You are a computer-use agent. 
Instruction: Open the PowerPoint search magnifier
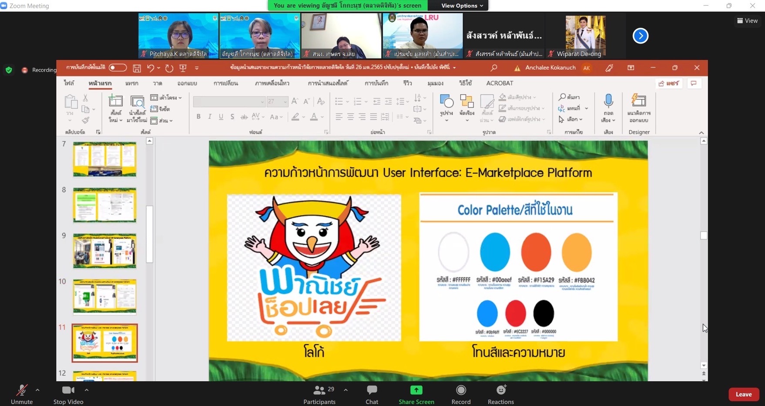click(x=493, y=68)
